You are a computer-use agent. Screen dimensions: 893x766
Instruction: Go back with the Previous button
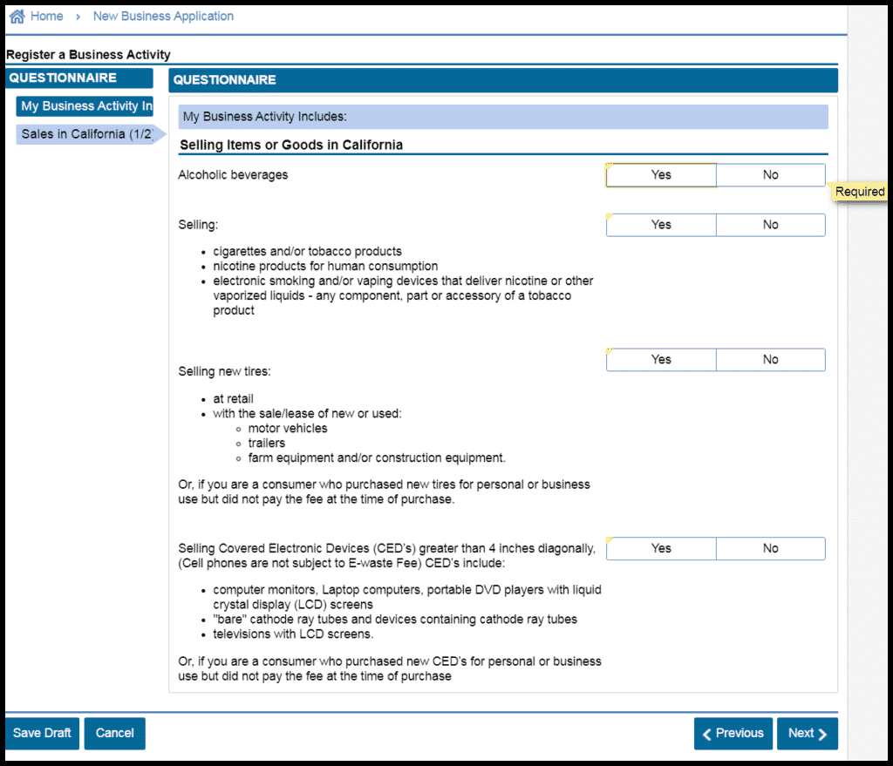(733, 734)
